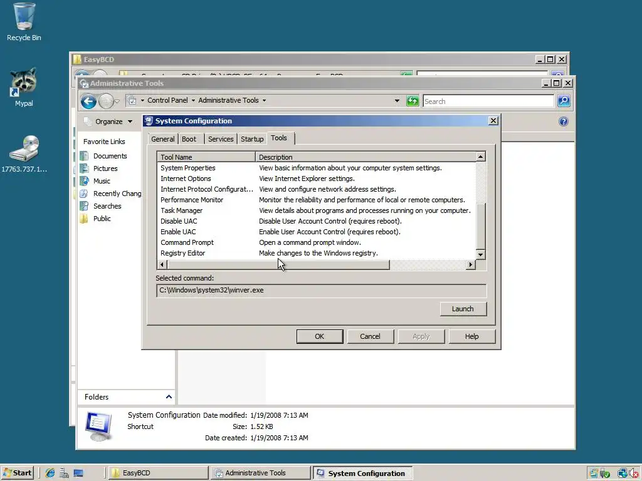Sort by Tool Name column header
Image resolution: width=642 pixels, height=481 pixels.
206,157
